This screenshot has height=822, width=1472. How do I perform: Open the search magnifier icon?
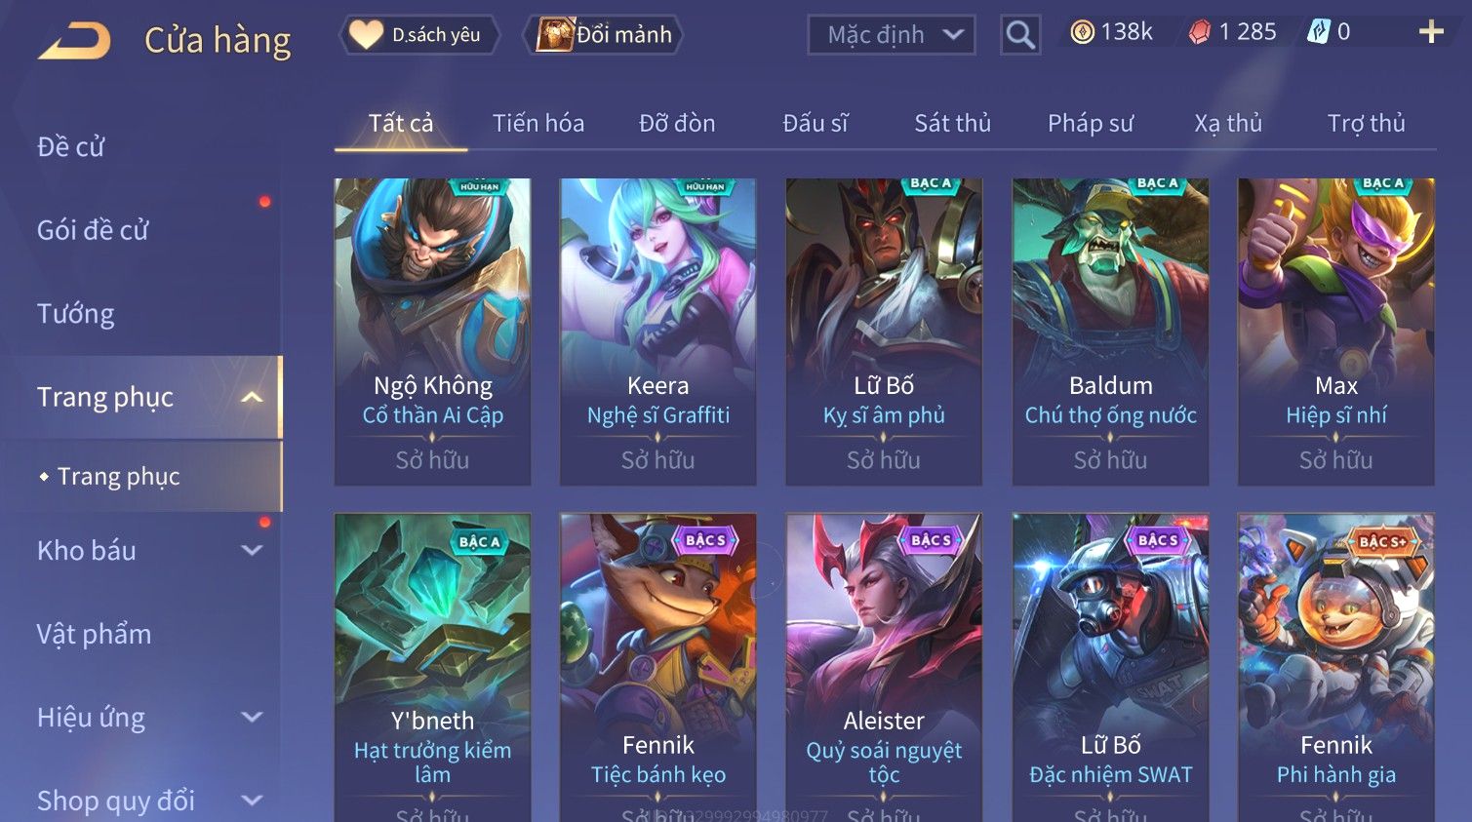click(x=1020, y=35)
